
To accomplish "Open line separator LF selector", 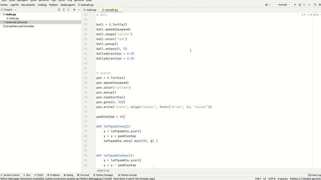I will point(265,178).
